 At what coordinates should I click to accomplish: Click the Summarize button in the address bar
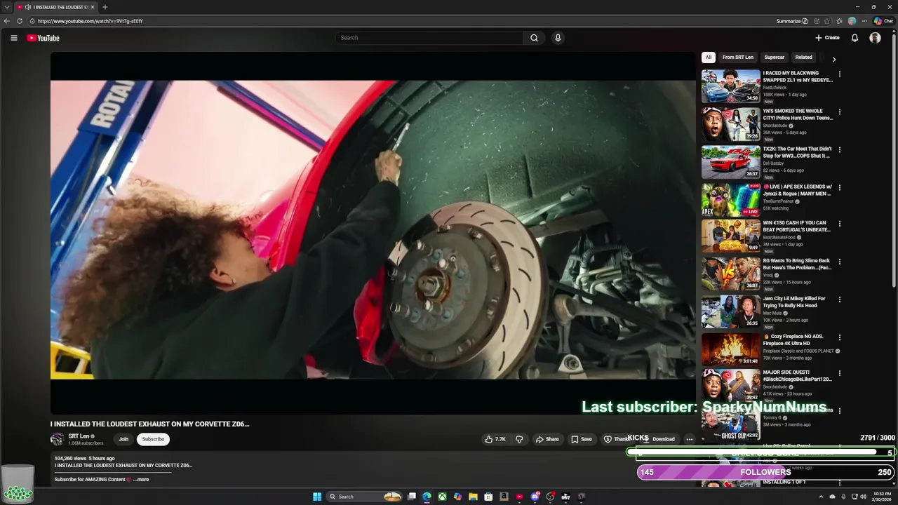[792, 21]
